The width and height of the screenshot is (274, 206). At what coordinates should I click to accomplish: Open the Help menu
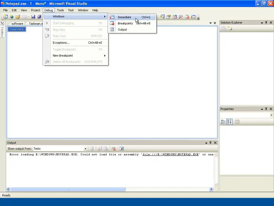click(95, 10)
